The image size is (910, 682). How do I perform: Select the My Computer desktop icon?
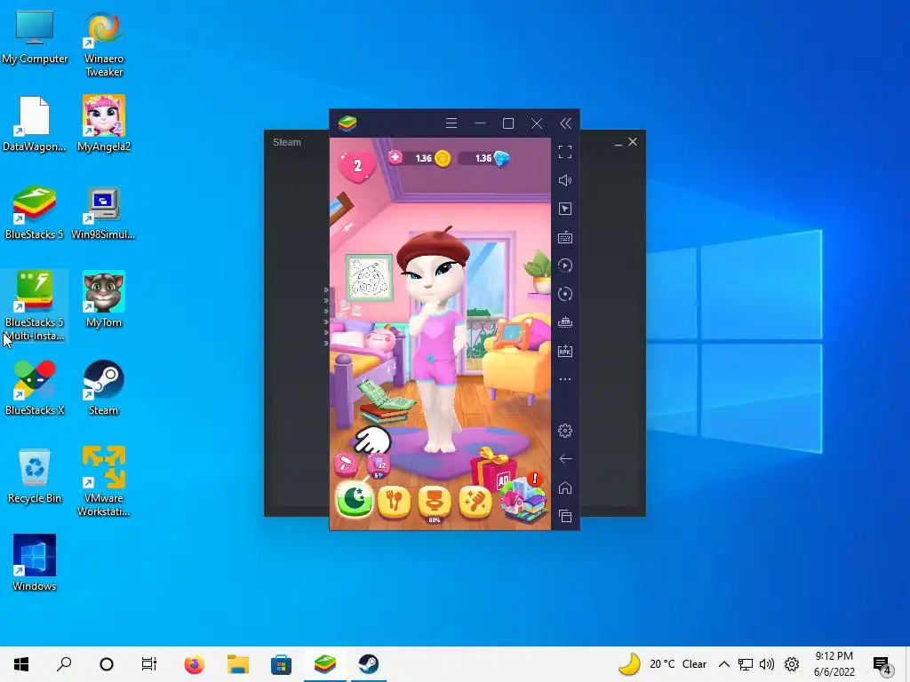[x=35, y=37]
